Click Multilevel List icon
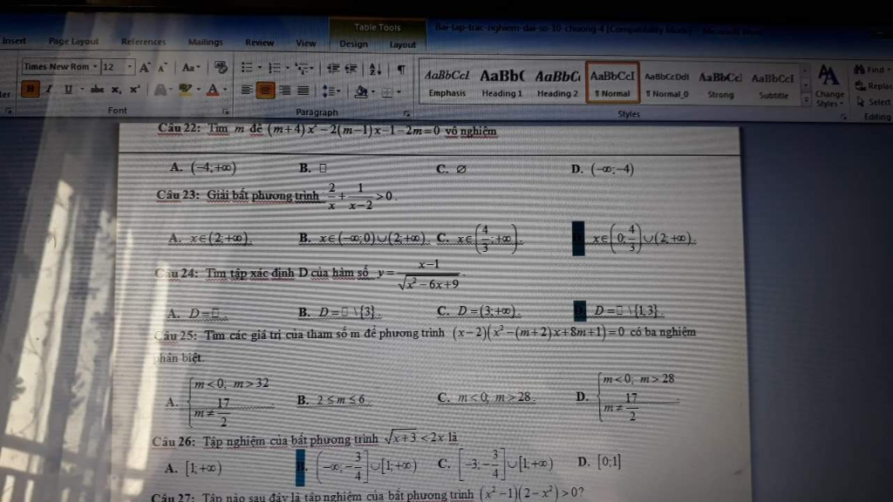Viewport: 893px width, 502px height. tap(302, 69)
